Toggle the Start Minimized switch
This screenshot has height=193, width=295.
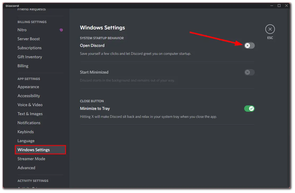[x=249, y=72]
